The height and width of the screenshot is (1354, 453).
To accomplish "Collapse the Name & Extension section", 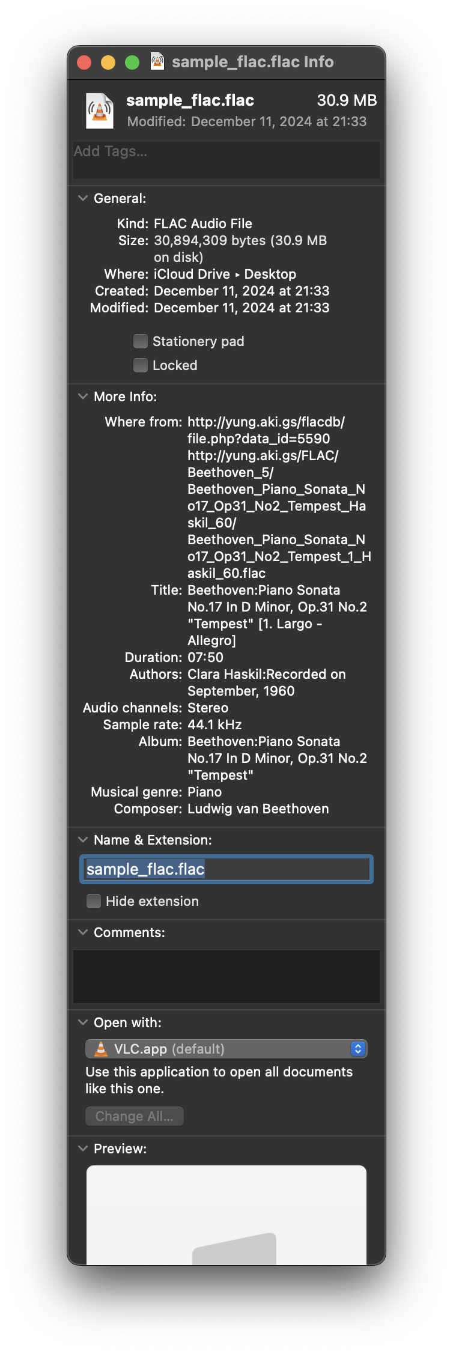I will pyautogui.click(x=82, y=839).
